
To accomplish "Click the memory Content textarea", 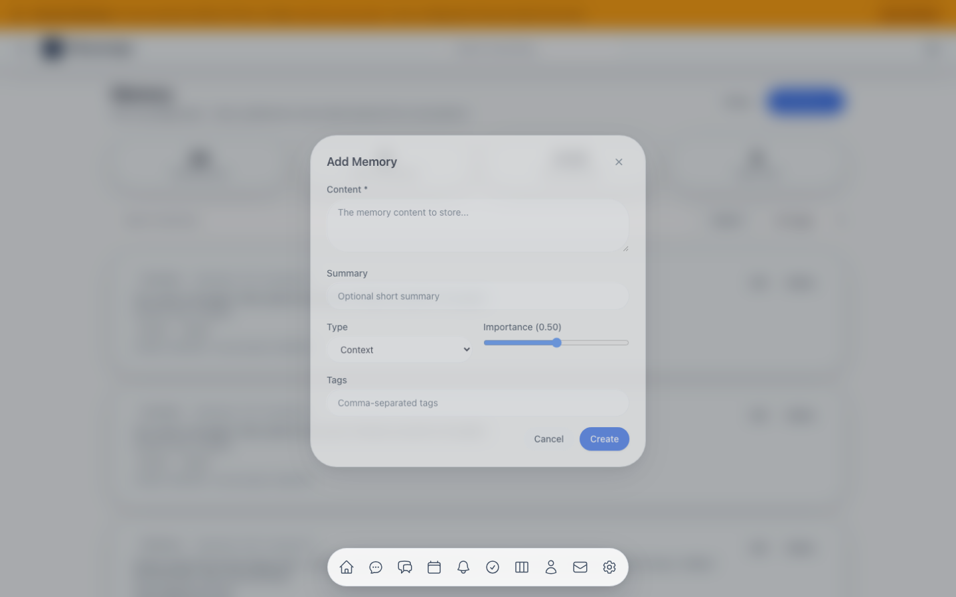I will click(477, 226).
